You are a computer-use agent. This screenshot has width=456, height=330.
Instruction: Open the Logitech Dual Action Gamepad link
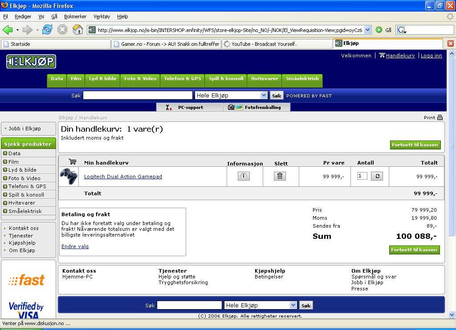(123, 176)
